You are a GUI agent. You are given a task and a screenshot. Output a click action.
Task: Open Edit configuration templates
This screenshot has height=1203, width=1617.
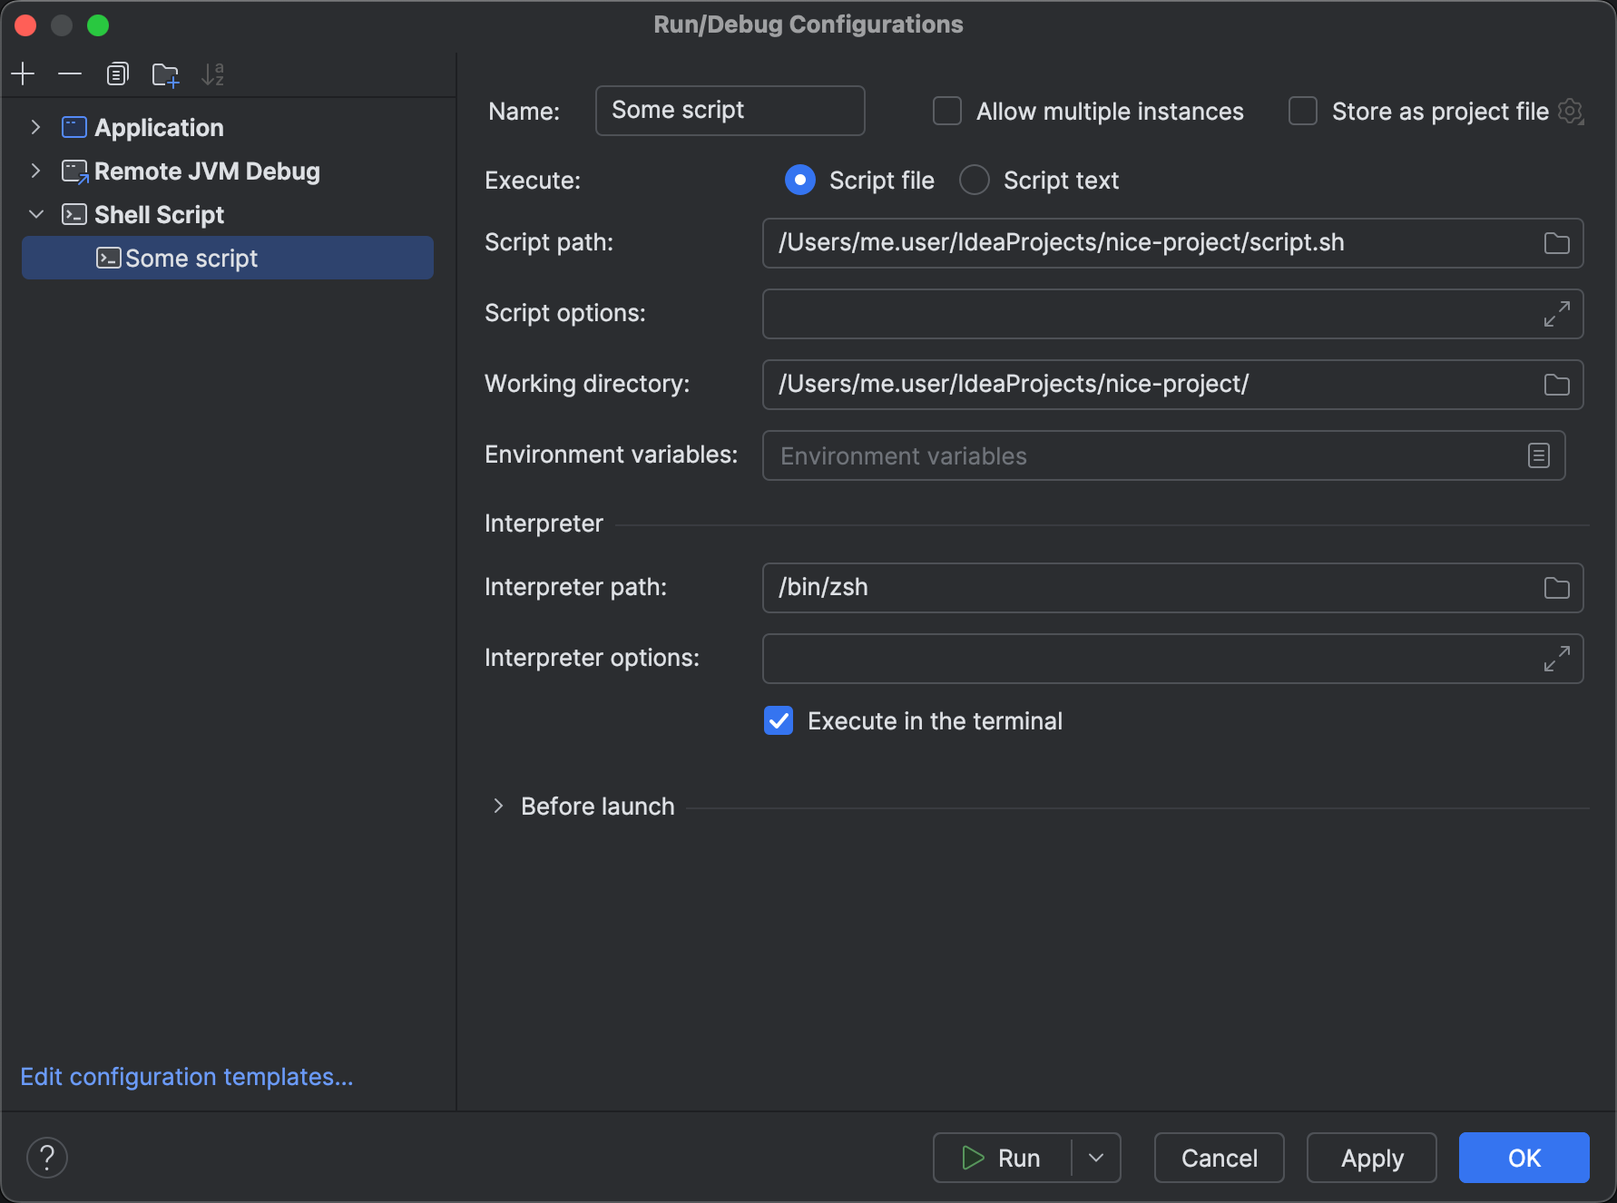tap(186, 1076)
